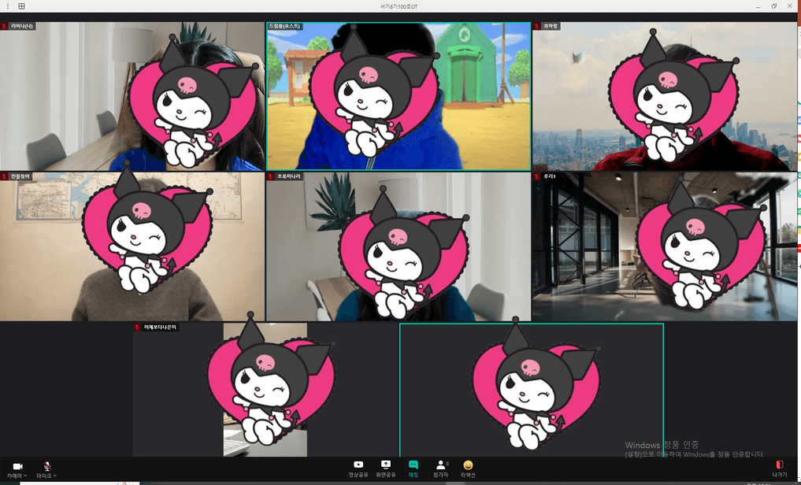
Task: Start video sharing (영상공유)
Action: [x=358, y=468]
